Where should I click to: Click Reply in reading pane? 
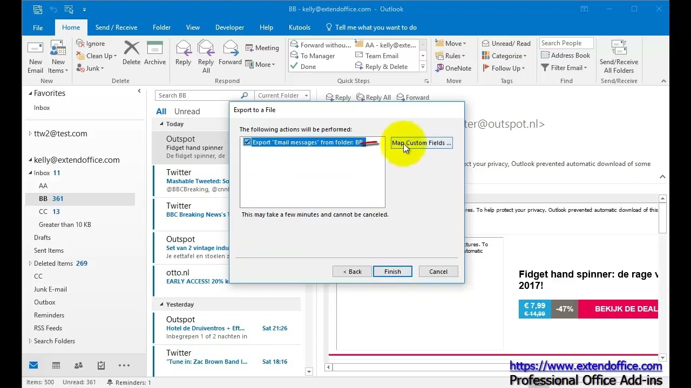tap(338, 98)
